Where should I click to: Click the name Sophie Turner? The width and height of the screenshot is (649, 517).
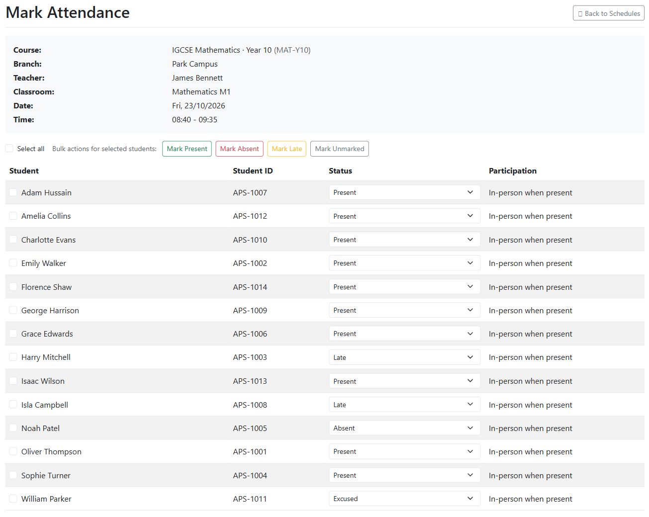[x=46, y=475]
